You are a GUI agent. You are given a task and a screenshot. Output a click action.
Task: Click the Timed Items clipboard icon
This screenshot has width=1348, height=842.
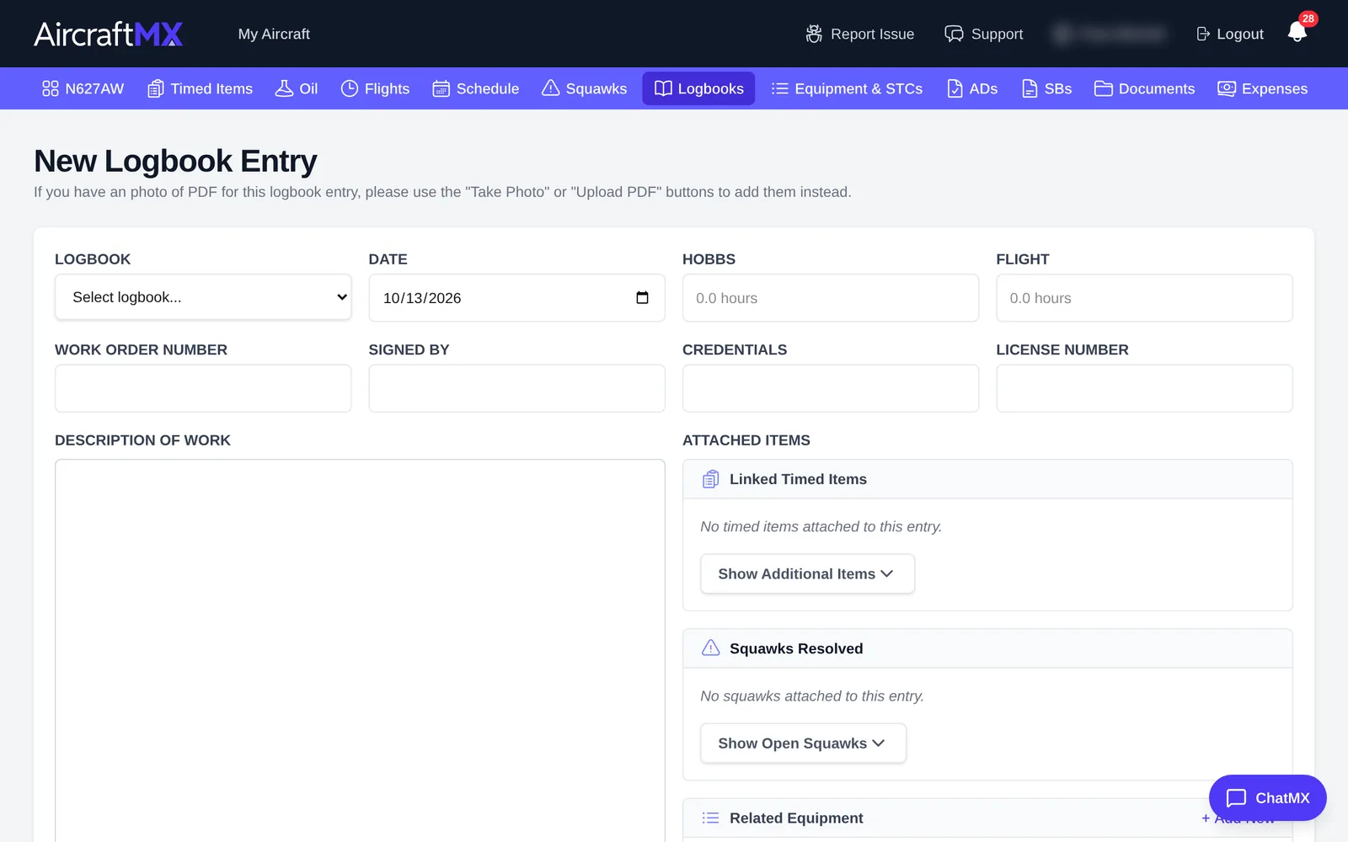pyautogui.click(x=156, y=88)
